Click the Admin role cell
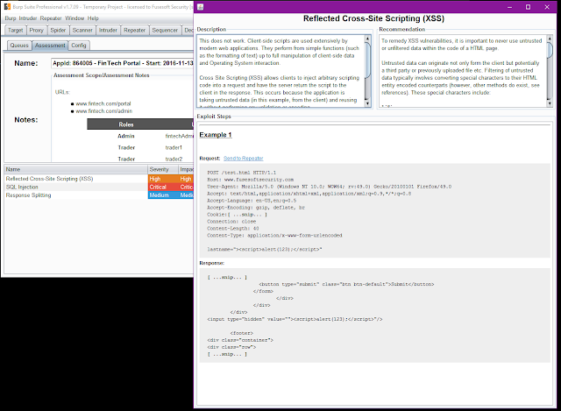Viewport: 561px width, 411px height. tap(126, 137)
